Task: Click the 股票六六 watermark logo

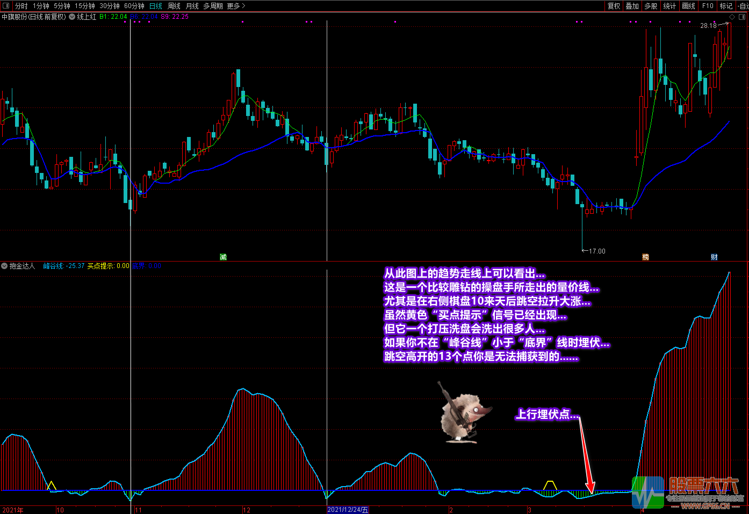Action: coord(688,491)
